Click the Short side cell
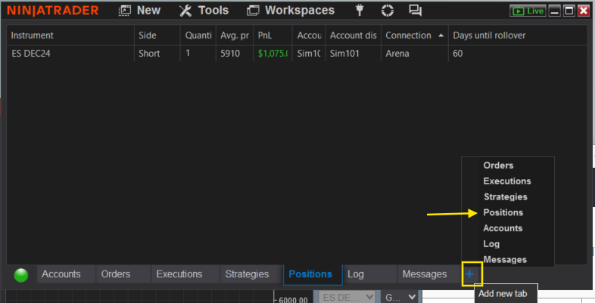This screenshot has width=595, height=303. tap(157, 54)
